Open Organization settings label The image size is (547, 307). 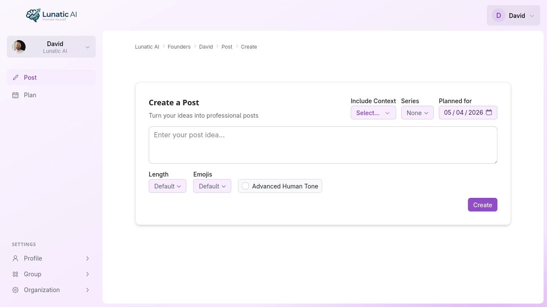coord(42,290)
